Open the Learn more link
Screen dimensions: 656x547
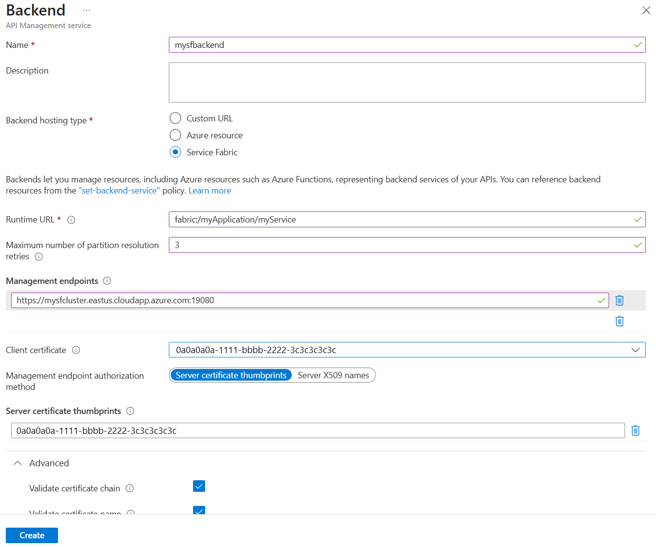(209, 190)
